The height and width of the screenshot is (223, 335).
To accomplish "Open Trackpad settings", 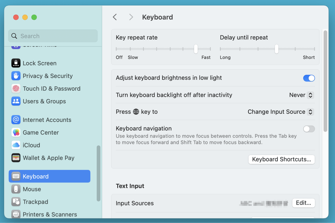I will coord(16,202).
